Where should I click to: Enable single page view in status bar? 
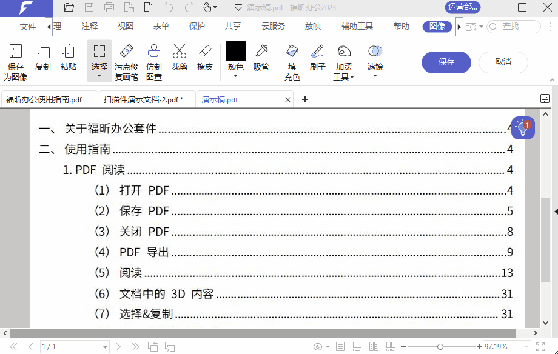click(x=341, y=347)
